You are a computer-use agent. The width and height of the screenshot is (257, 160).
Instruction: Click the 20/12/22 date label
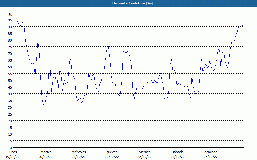tap(46, 157)
